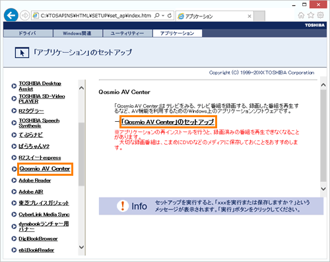The image size is (330, 262).
Task: Click bullet icon beside ぱらちゃんV2
Action: tap(14, 146)
